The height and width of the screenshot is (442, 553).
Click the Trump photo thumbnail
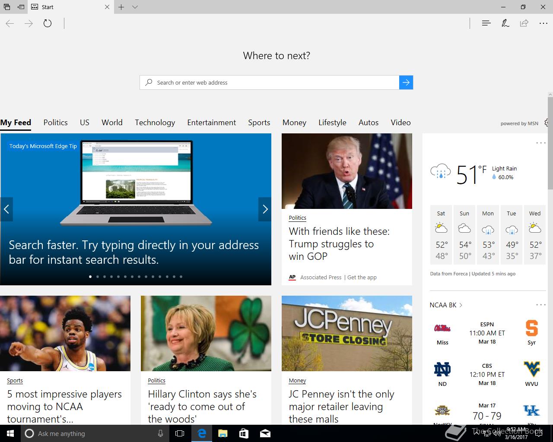[x=347, y=171]
